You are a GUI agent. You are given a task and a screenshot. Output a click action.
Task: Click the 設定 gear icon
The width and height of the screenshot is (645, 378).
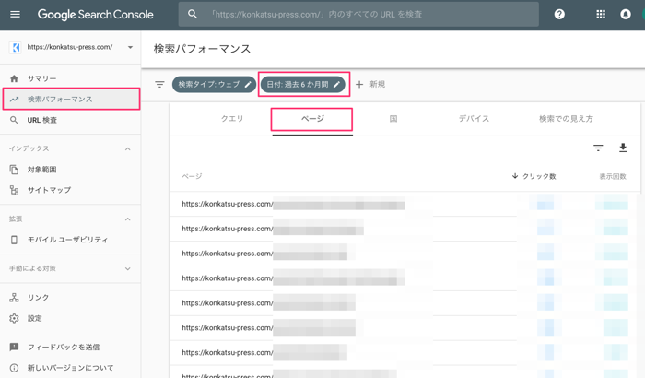(14, 318)
